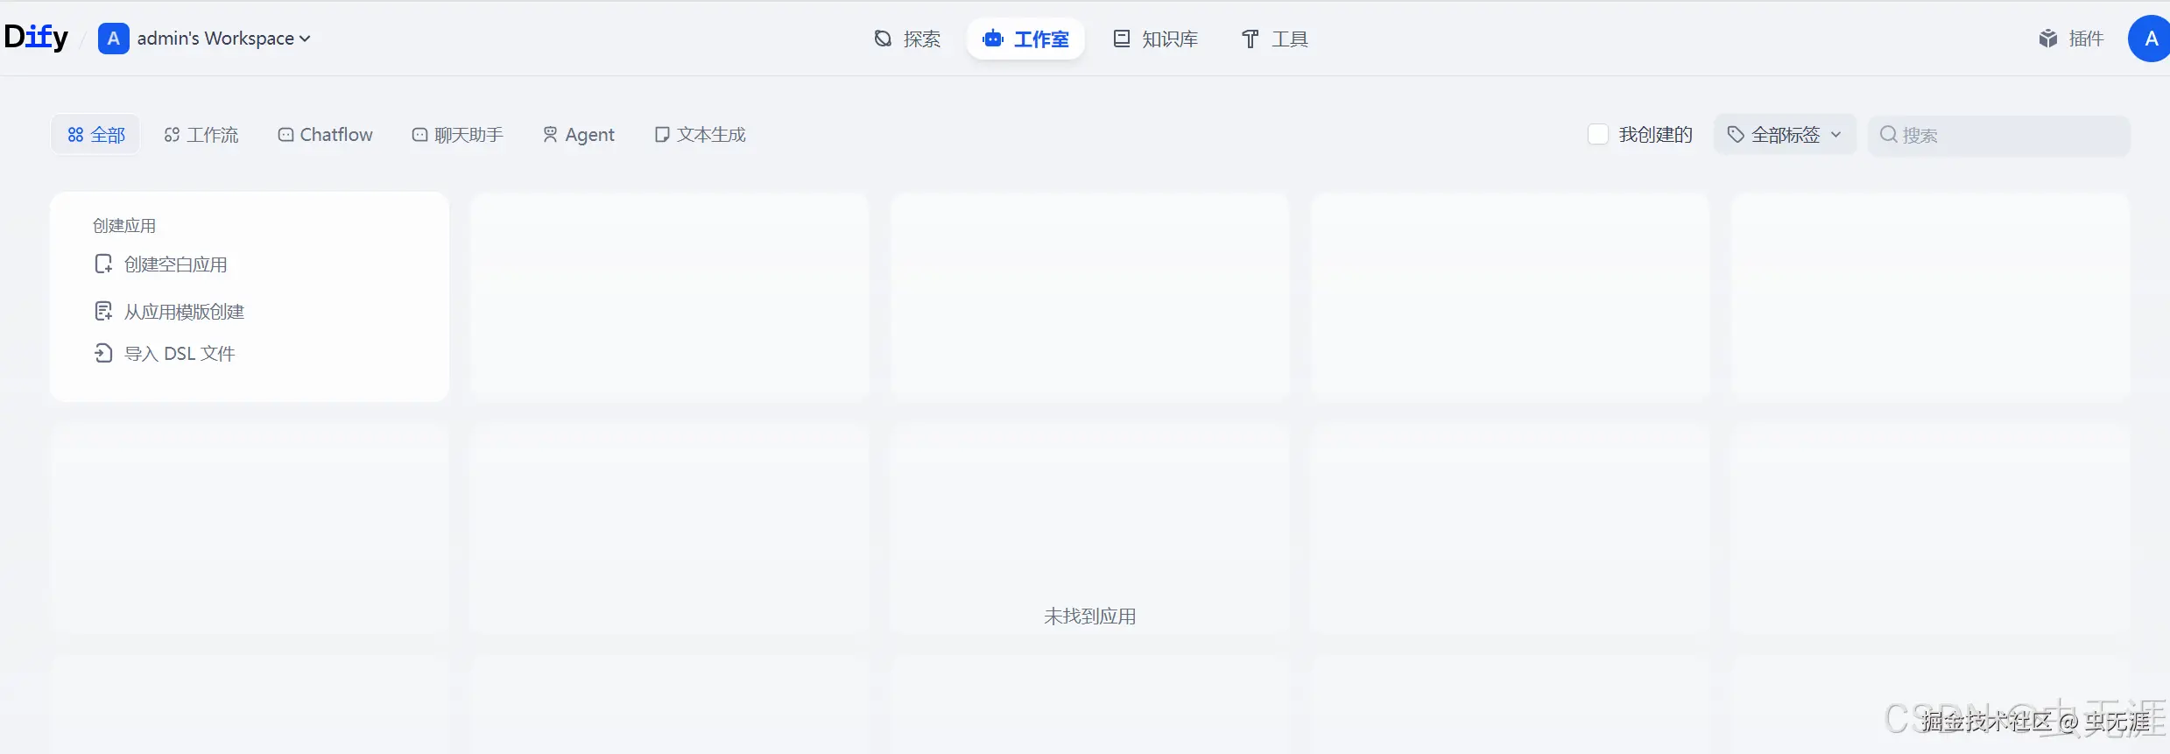Click the create from template icon

tap(103, 311)
